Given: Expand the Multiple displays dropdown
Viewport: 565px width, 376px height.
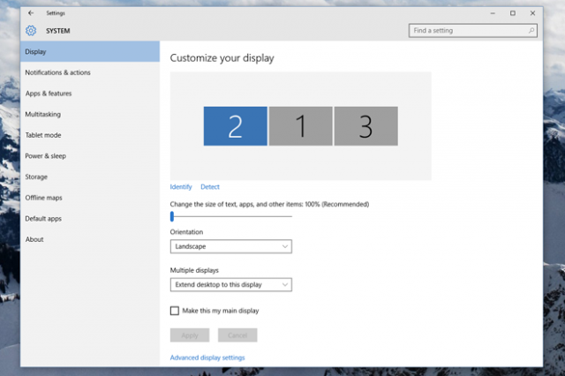Looking at the screenshot, I should pos(230,284).
